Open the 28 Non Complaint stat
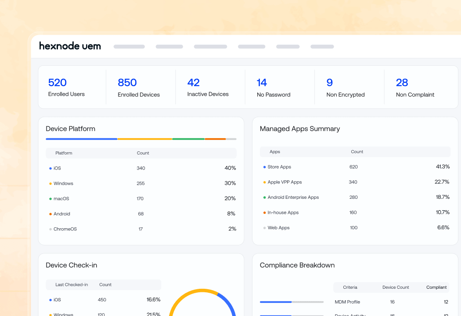461x316 pixels. coord(415,87)
